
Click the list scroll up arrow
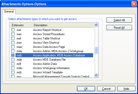click(x=96, y=25)
